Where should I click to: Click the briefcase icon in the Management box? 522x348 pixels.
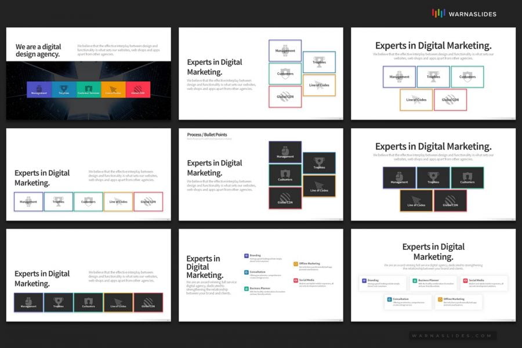point(285,49)
